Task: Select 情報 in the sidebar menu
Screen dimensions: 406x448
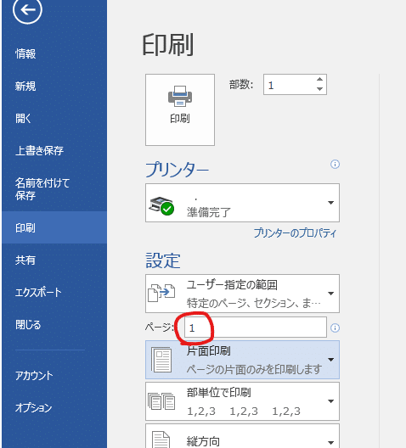Action: 25,53
